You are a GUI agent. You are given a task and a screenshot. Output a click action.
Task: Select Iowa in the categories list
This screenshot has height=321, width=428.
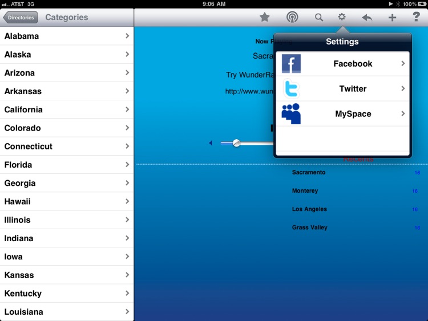tap(67, 257)
